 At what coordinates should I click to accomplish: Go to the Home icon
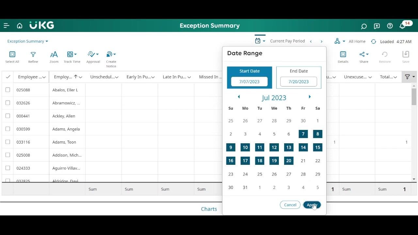coord(20,25)
